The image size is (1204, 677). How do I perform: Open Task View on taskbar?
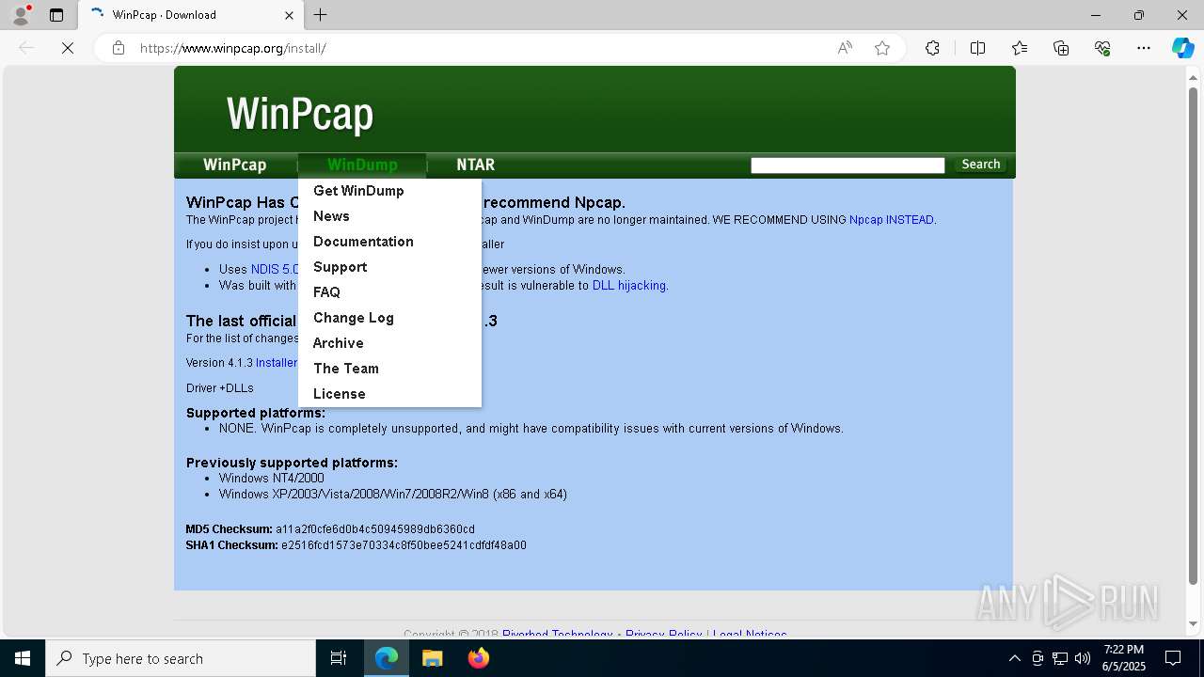tap(339, 658)
